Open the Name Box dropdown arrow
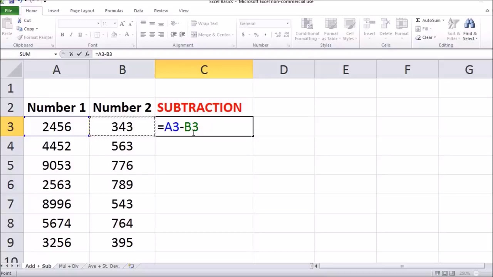Image resolution: width=493 pixels, height=277 pixels. 55,54
